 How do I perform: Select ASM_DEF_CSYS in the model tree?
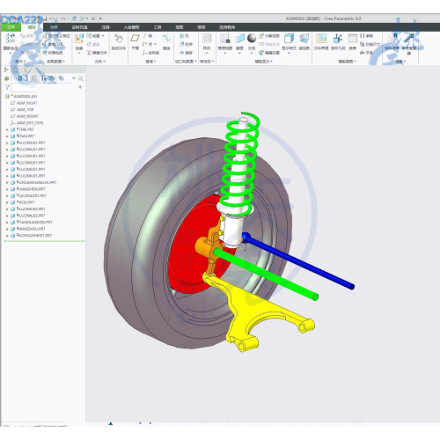coord(27,123)
